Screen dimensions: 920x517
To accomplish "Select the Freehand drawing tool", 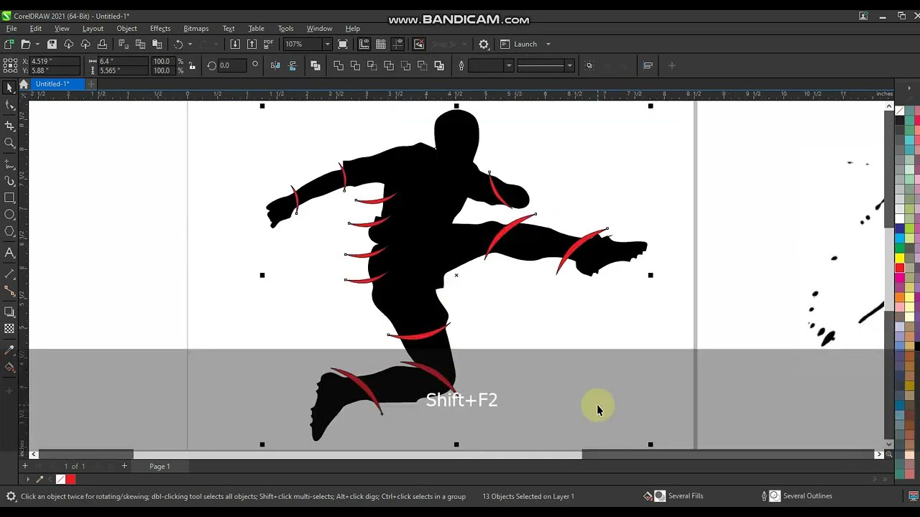I will click(9, 164).
